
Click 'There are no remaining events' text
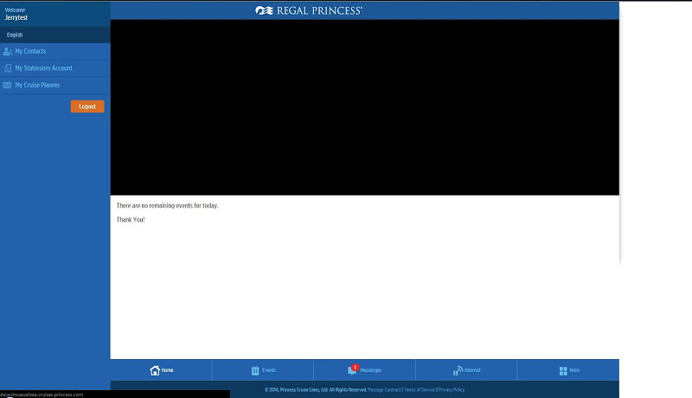click(x=167, y=206)
